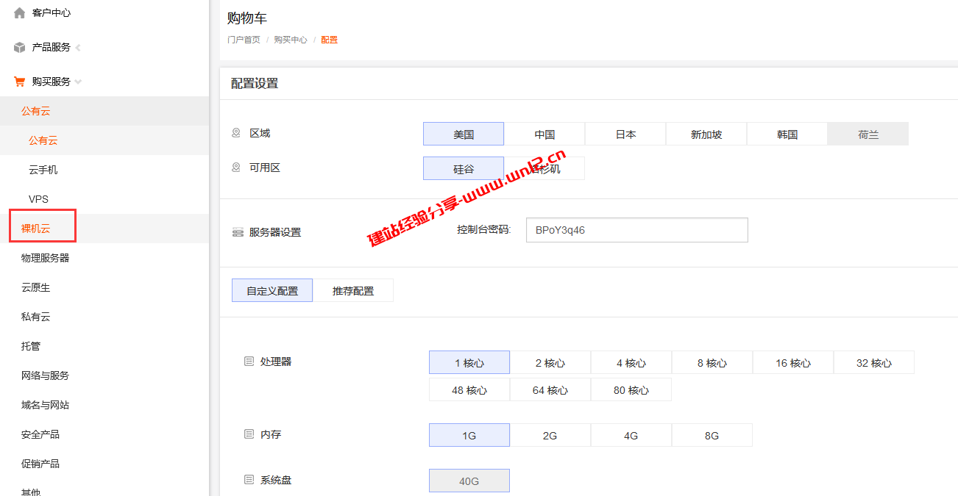Click the location pin icon next to 可用区
958x496 pixels.
point(236,168)
